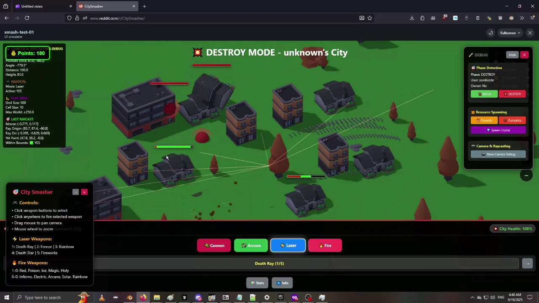Screen dimensions: 539x303
Task: Toggle Show Camera Debug
Action: 498,154
